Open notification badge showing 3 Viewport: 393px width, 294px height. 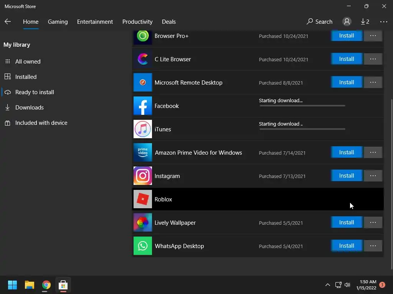coord(382,285)
